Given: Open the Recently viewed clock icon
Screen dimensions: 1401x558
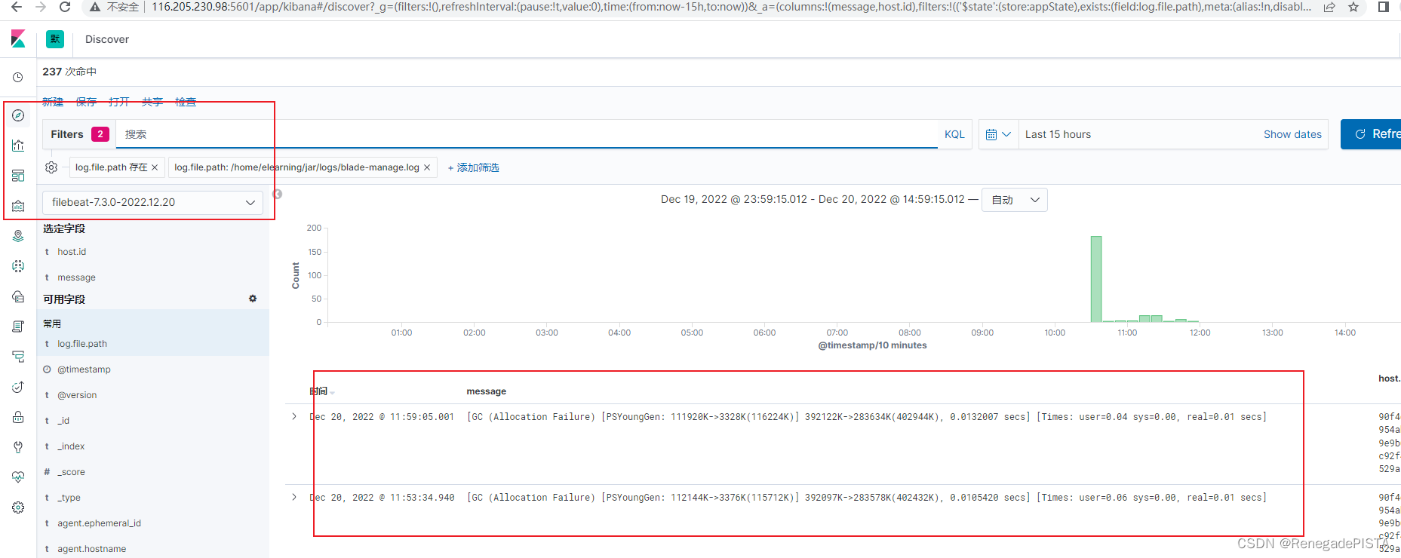Looking at the screenshot, I should 18,77.
